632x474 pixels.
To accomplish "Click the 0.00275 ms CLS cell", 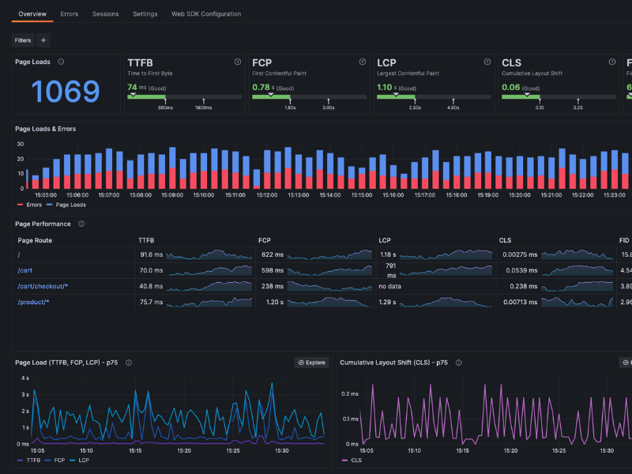I will pos(520,254).
